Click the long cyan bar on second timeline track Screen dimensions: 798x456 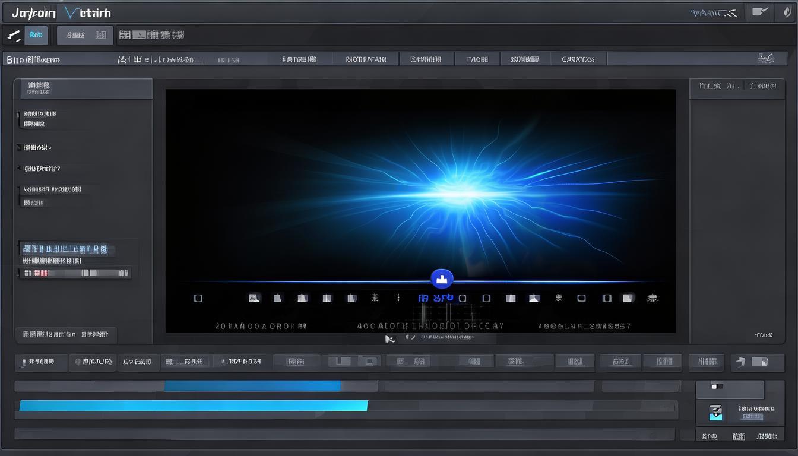[x=194, y=406]
